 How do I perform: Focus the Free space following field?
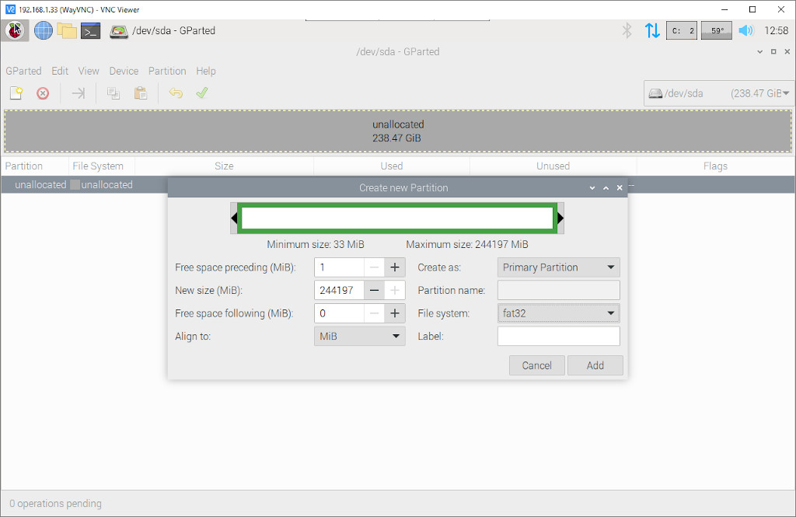[x=339, y=313]
